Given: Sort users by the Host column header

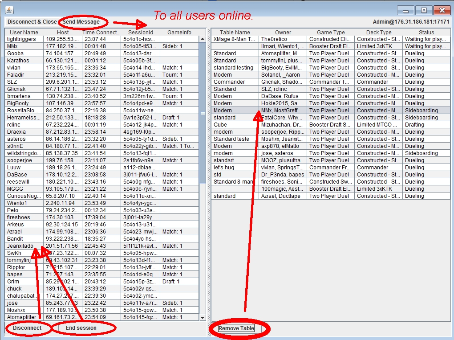Looking at the screenshot, I should [63, 33].
